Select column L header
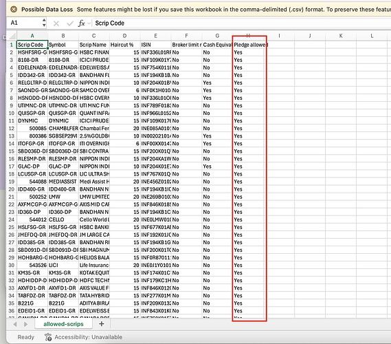 [x=372, y=36]
